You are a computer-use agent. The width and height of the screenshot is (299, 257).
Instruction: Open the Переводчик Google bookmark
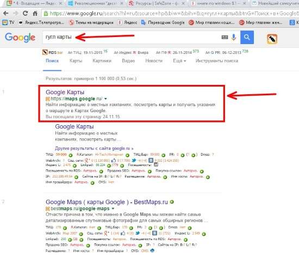coord(163,22)
